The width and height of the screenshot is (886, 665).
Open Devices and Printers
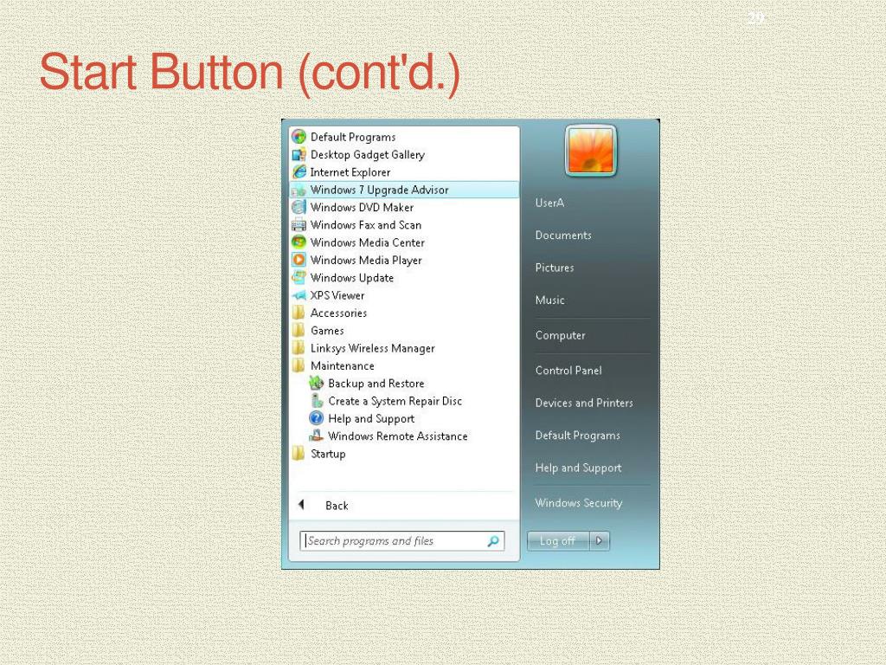pyautogui.click(x=584, y=403)
